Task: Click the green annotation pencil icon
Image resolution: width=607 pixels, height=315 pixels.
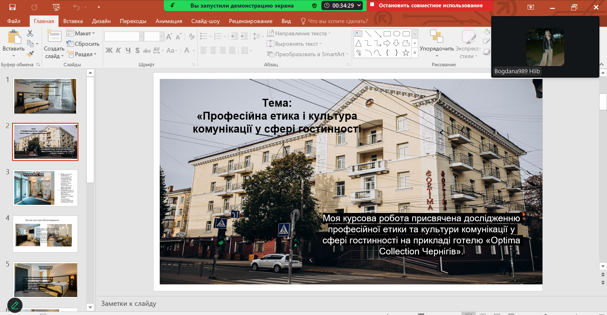Action: [x=15, y=305]
